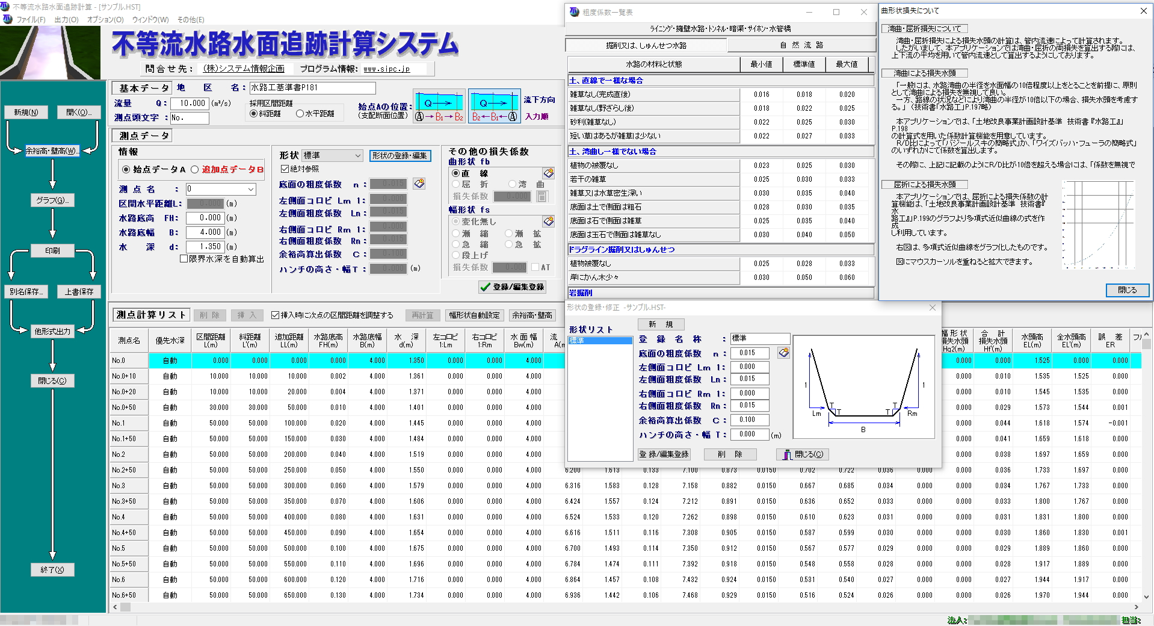Select the B2←B1←A start position diagram

(494, 107)
